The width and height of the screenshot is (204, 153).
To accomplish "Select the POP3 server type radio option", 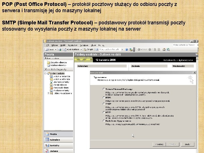I will (104, 97).
